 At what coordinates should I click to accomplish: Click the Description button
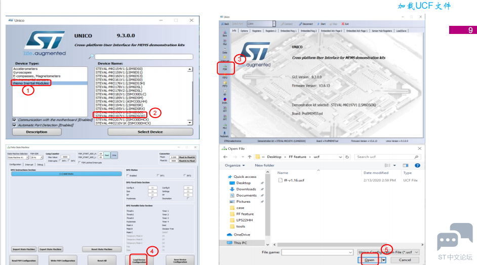coord(36,132)
